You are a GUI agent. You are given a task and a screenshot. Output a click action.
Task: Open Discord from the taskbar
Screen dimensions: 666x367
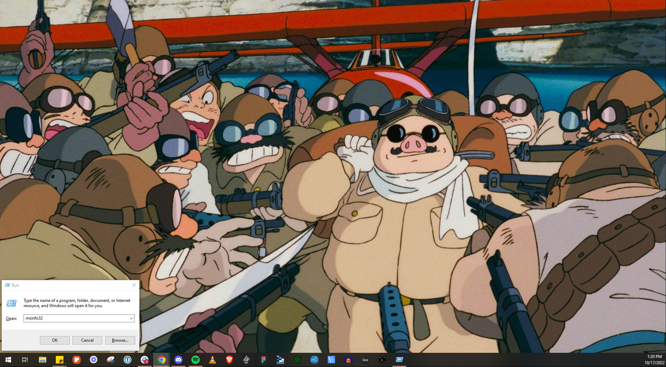click(x=178, y=360)
